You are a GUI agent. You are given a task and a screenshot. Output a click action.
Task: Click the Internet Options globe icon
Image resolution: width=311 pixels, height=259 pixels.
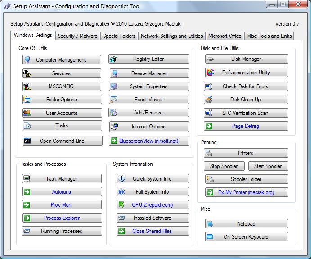tap(114, 127)
